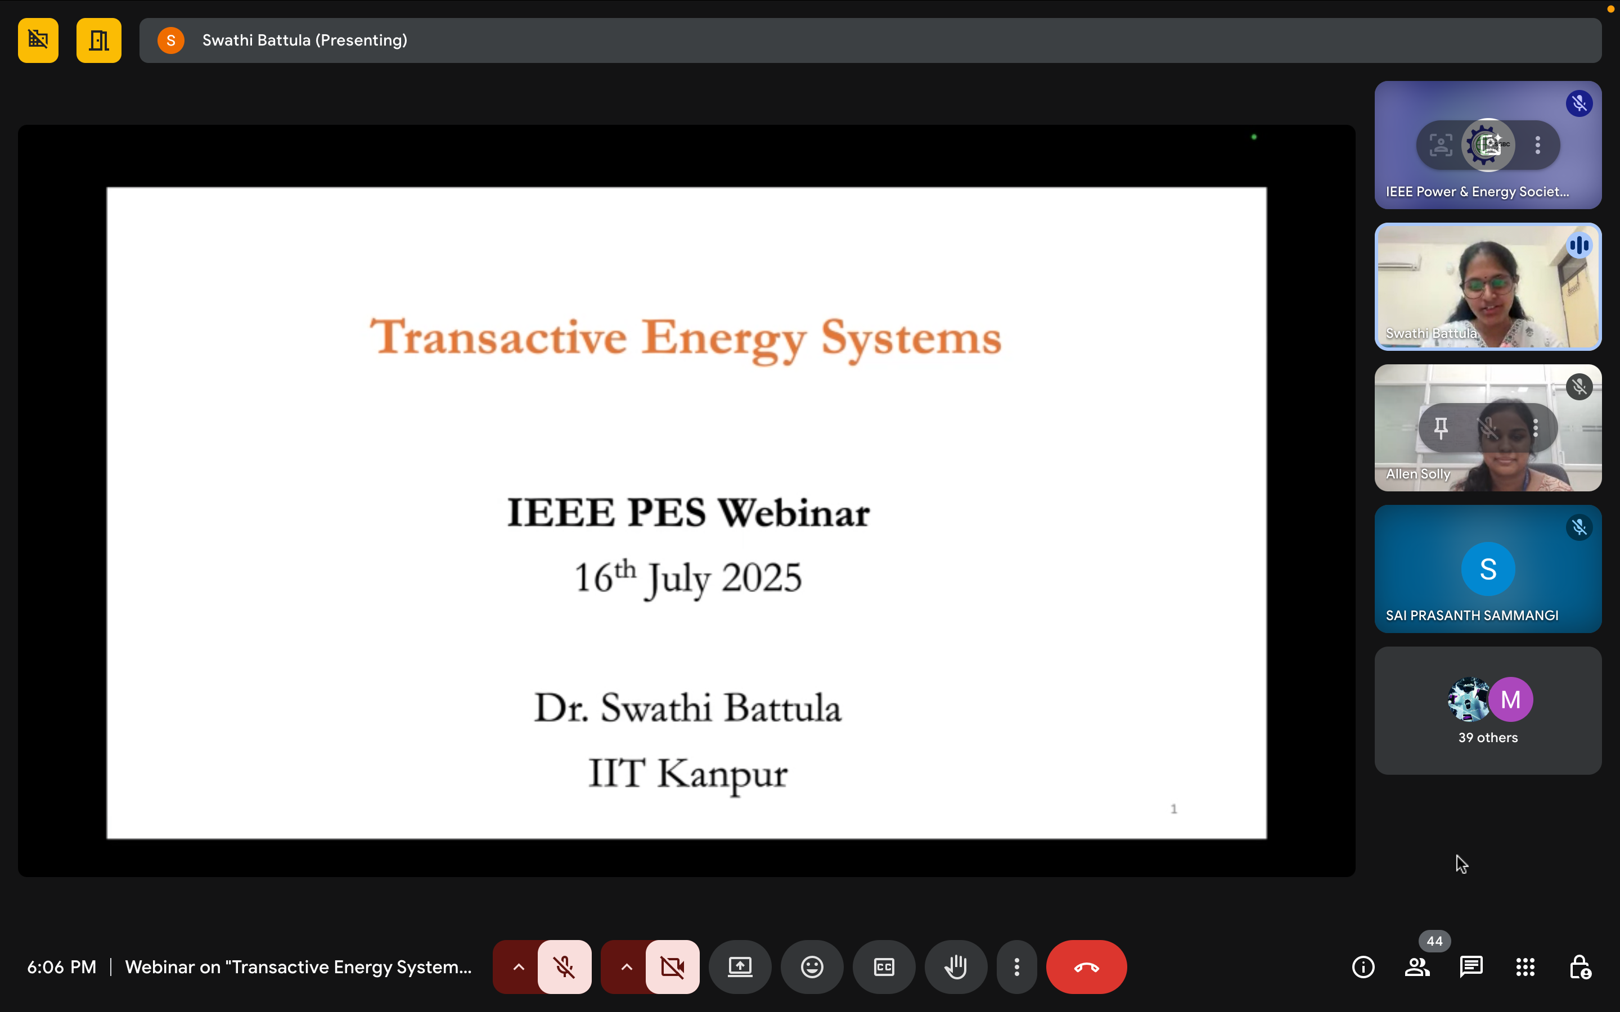Click the blue S avatar of Sai Prasanth
Viewport: 1620px width, 1012px height.
pyautogui.click(x=1488, y=569)
